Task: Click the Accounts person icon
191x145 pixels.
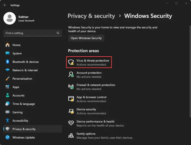Action: tap(8, 95)
